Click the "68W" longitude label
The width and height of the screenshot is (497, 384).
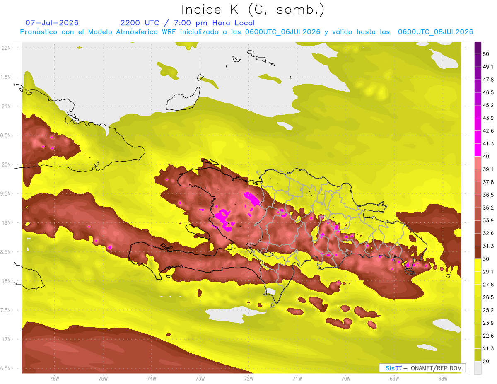[x=442, y=379]
